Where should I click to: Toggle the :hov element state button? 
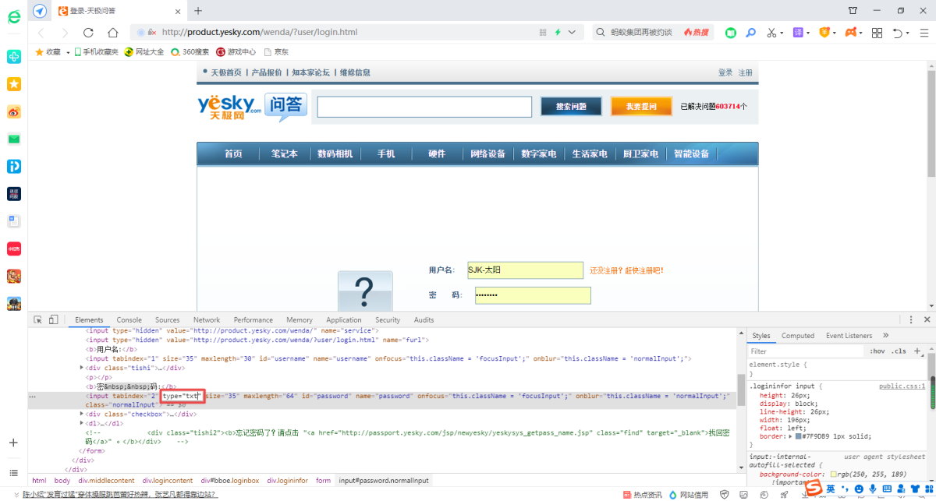coord(877,351)
